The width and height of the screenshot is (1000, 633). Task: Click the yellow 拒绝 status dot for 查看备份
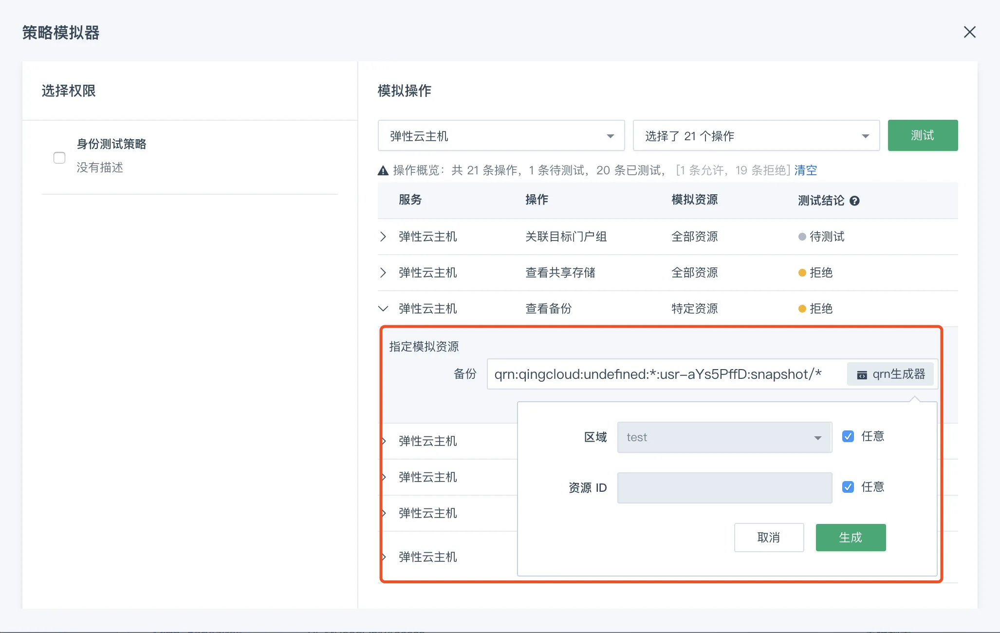(x=802, y=309)
